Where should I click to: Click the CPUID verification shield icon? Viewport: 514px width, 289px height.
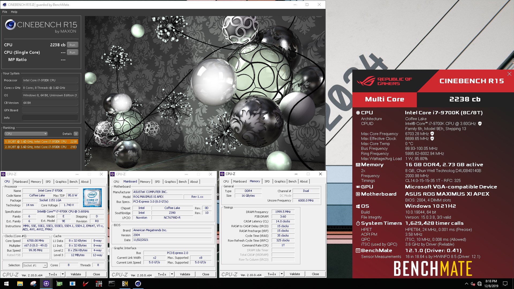coord(480,124)
